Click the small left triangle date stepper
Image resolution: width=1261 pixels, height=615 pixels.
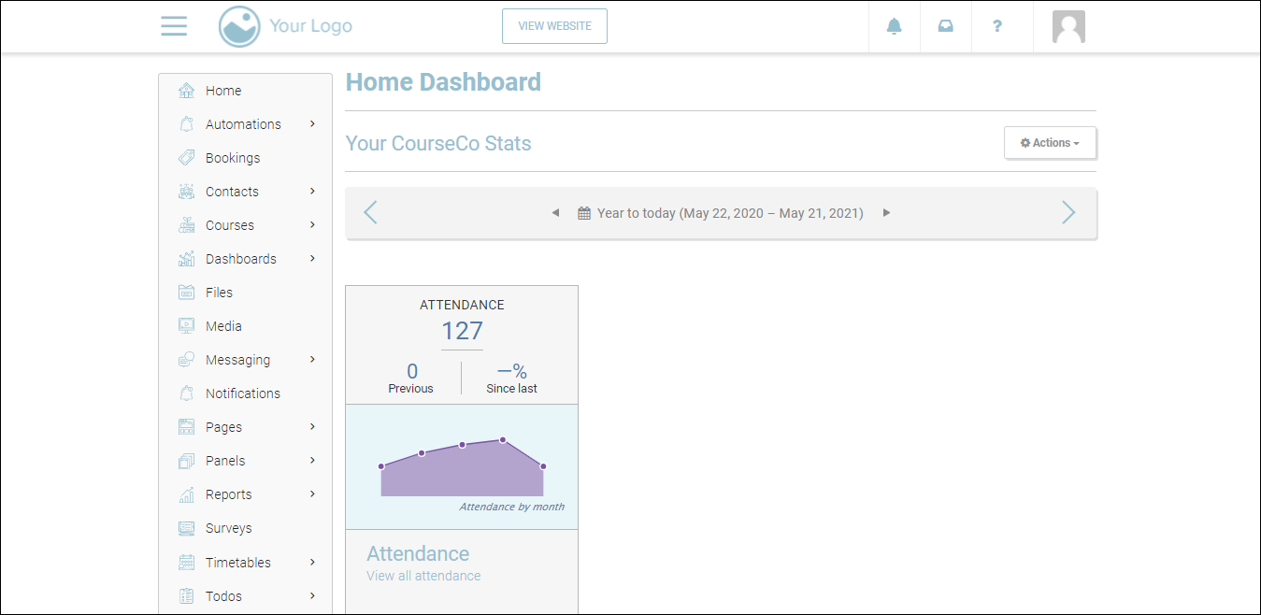[x=555, y=213]
